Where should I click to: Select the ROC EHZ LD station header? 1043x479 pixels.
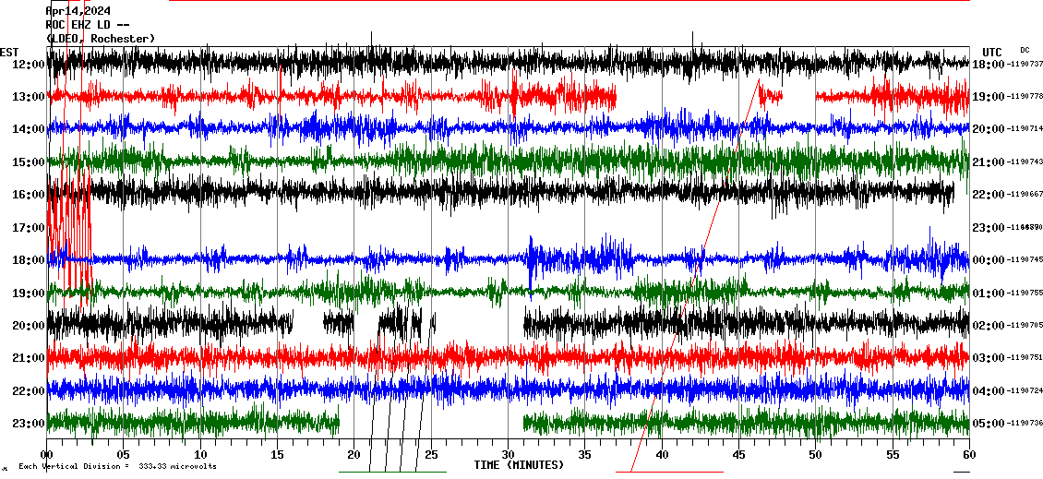(87, 25)
